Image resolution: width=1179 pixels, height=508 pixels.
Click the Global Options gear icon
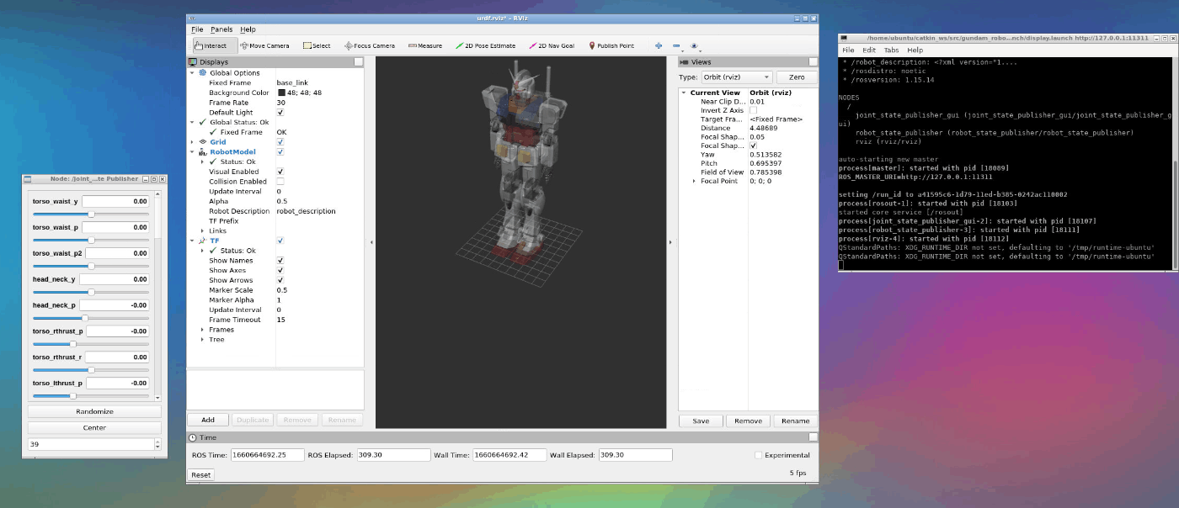pos(202,73)
